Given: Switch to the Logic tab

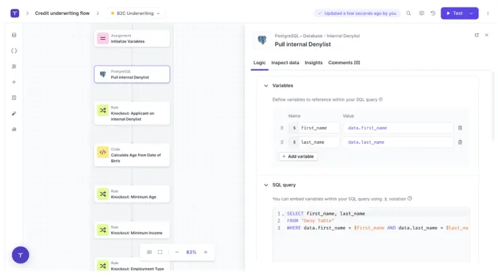Looking at the screenshot, I should [259, 63].
